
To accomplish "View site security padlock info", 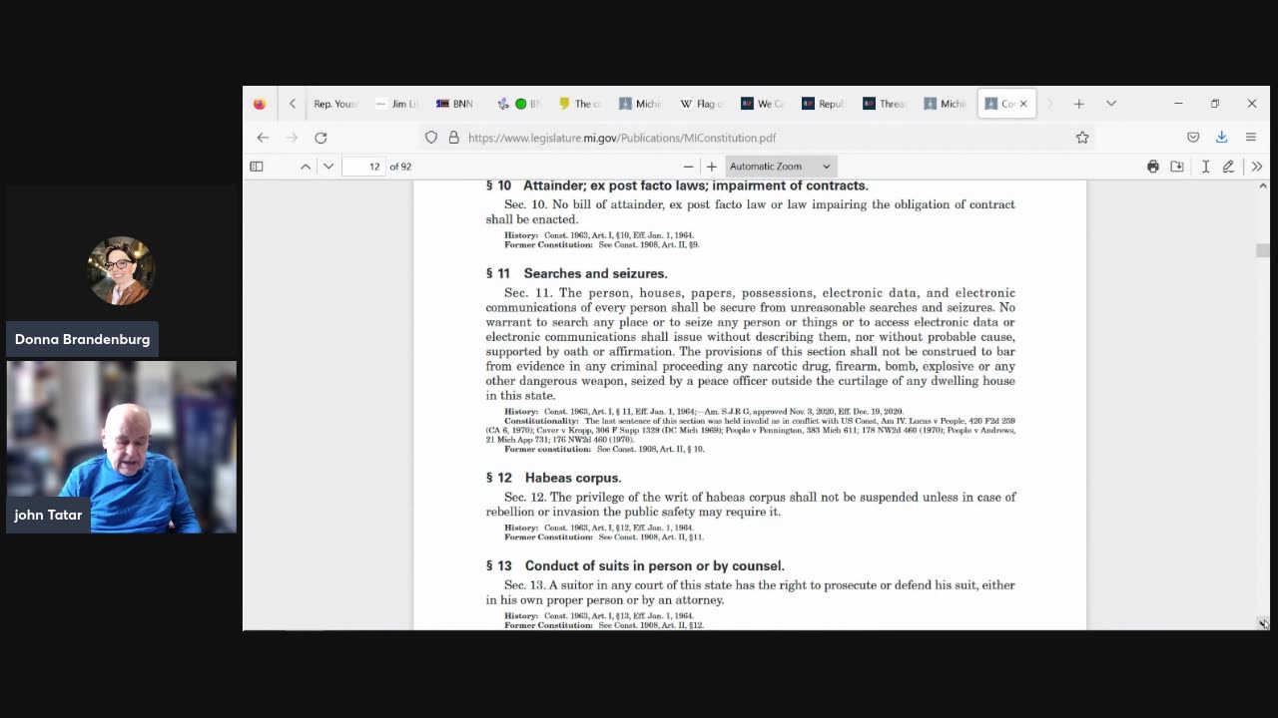I will [453, 138].
